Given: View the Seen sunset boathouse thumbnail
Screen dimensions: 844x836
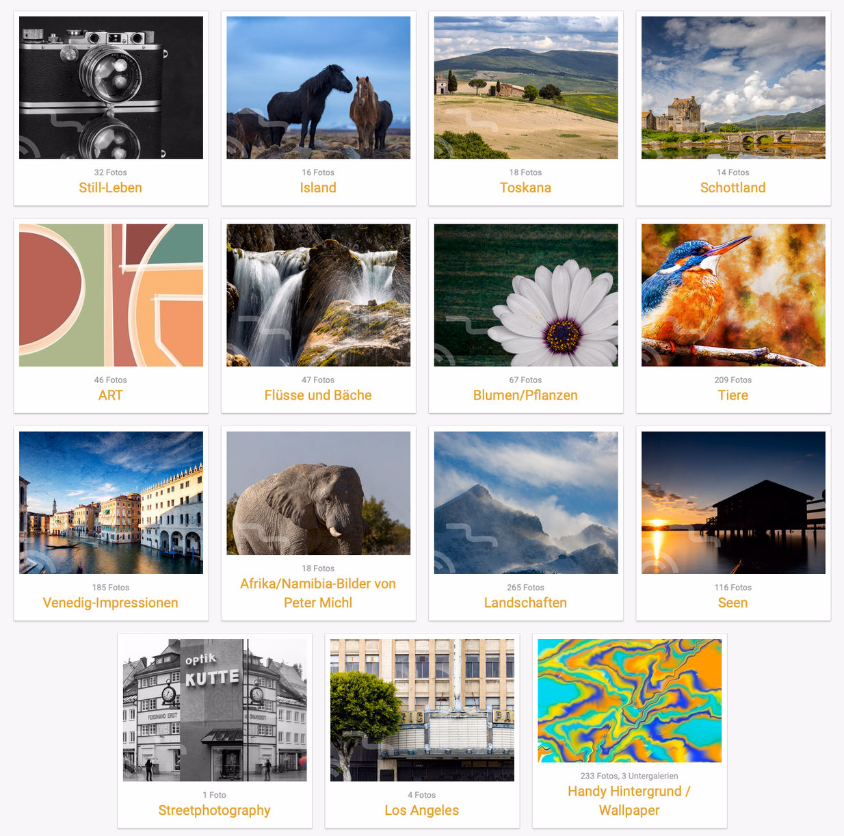Looking at the screenshot, I should 733,502.
